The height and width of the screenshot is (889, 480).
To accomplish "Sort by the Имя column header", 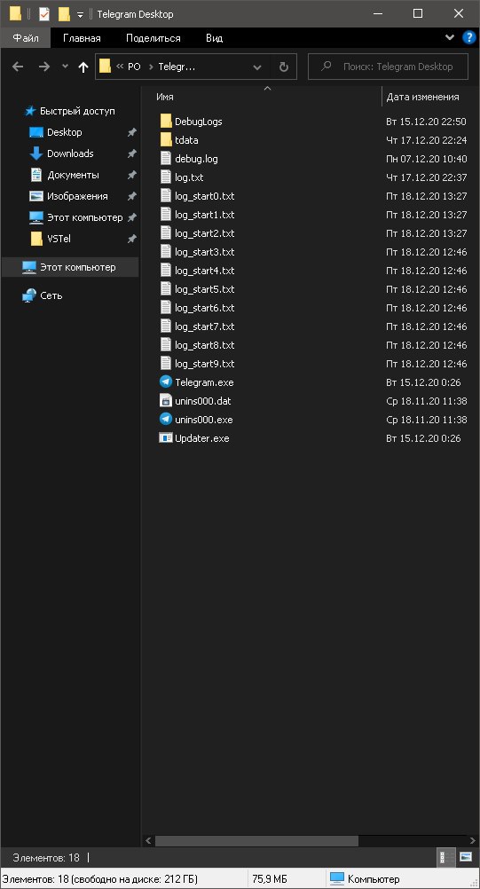I will click(165, 97).
